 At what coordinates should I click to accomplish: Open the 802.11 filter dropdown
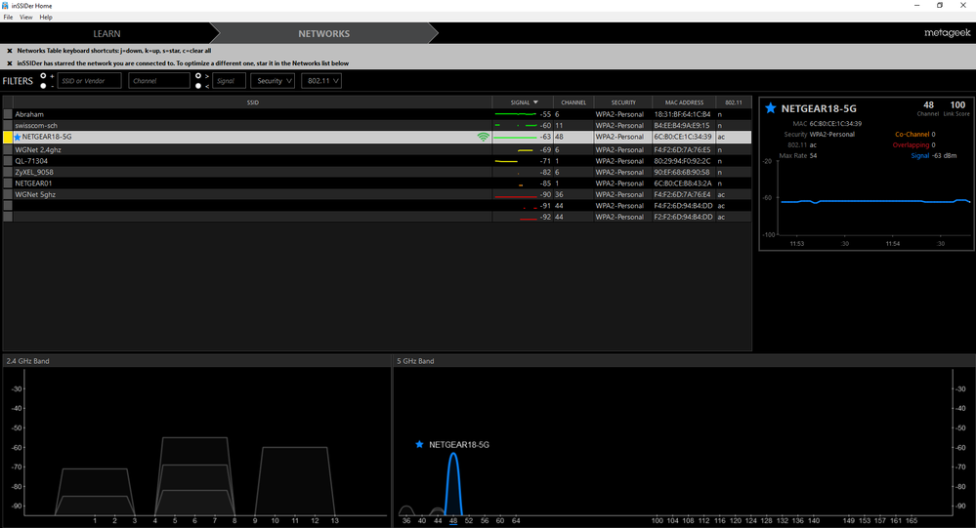(321, 81)
